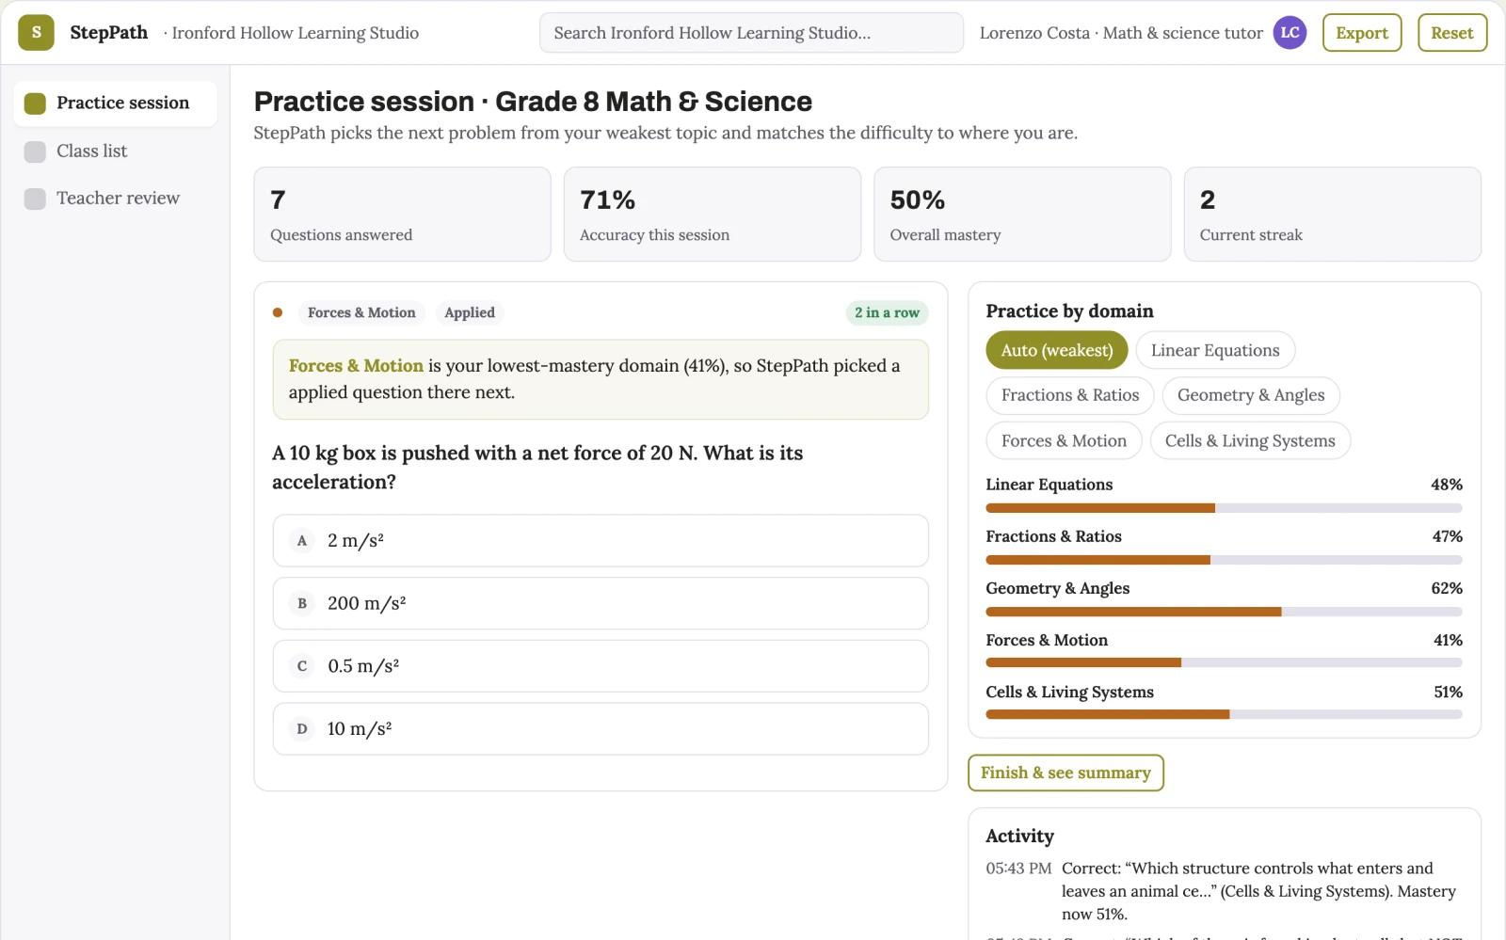Click the Forces & Motion 41% value
Image resolution: width=1506 pixels, height=940 pixels.
1448,640
